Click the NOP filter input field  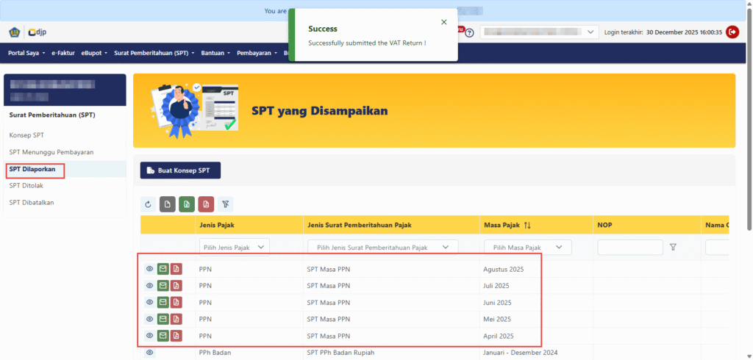pyautogui.click(x=630, y=248)
